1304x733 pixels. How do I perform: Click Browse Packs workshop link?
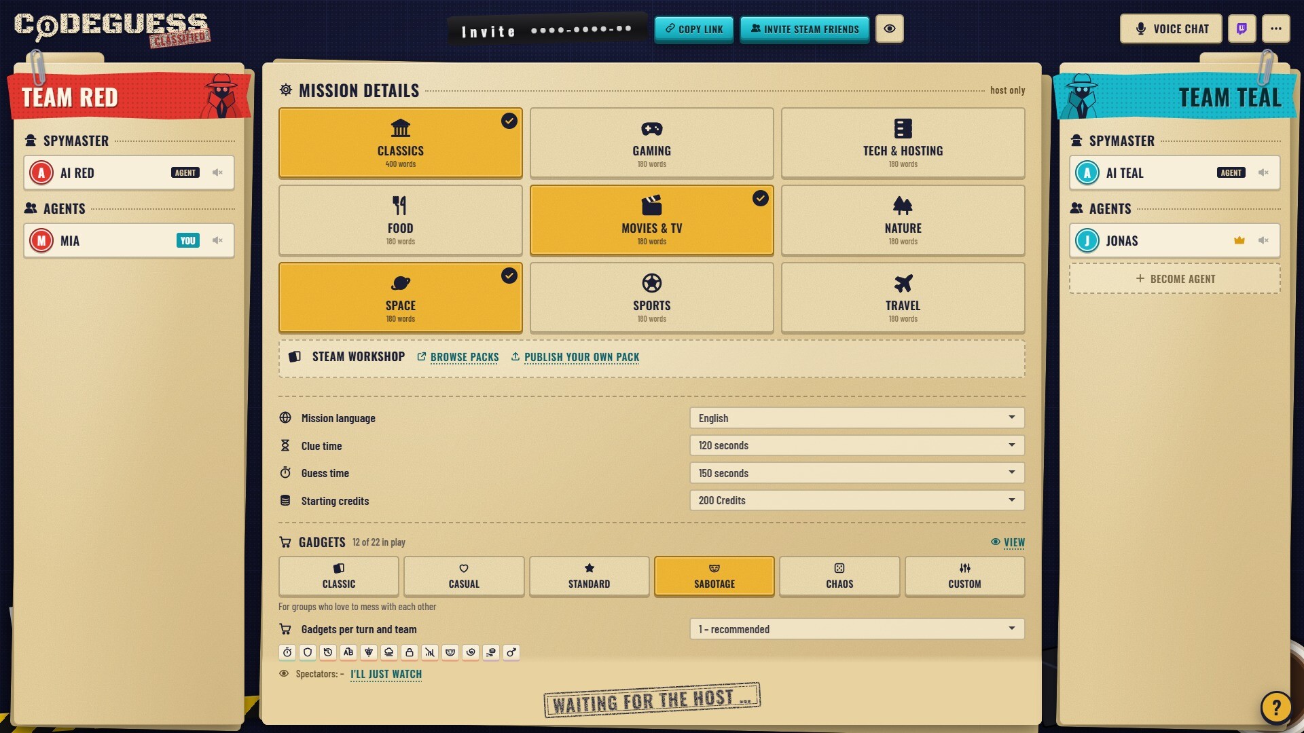pos(458,357)
